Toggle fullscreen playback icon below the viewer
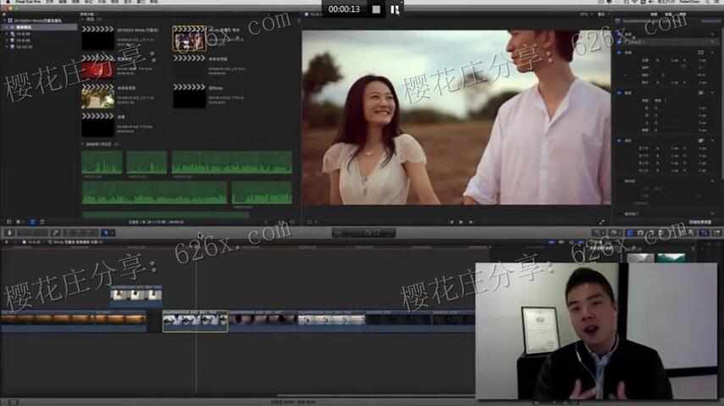Viewport: 724px width, 406px height. (x=602, y=222)
